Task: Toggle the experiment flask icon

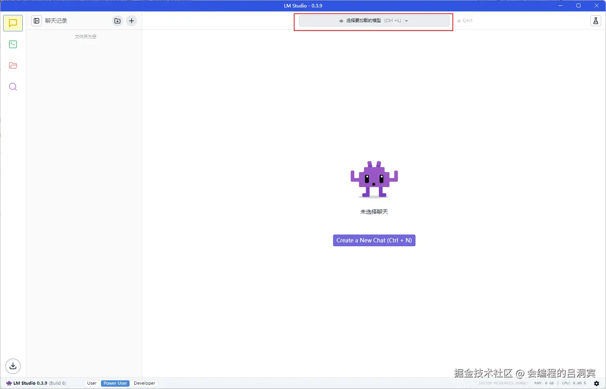Action: pos(596,21)
